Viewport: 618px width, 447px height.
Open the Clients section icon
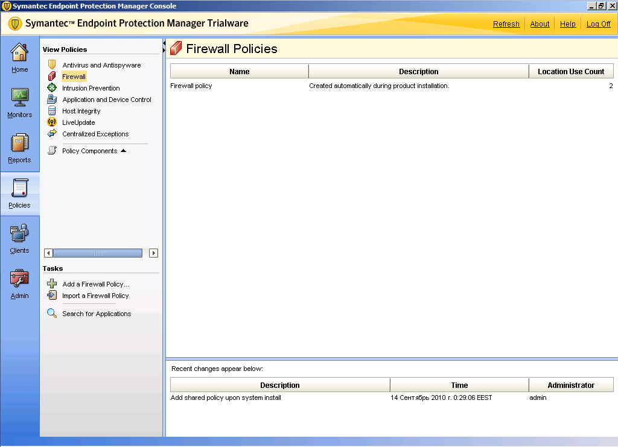[x=19, y=233]
